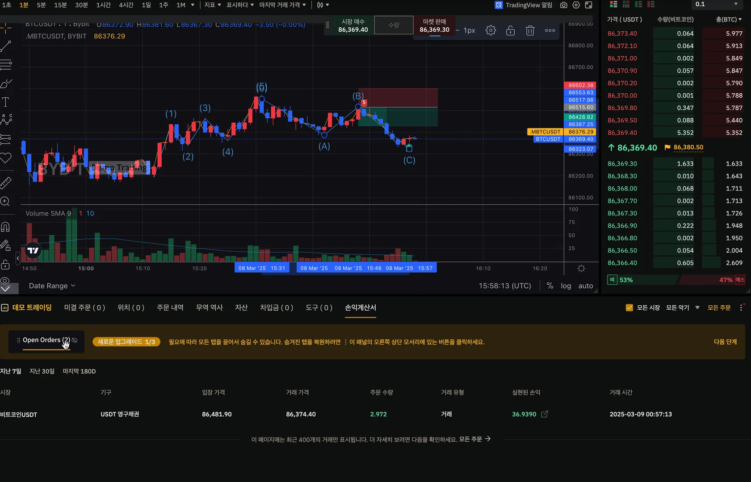Click the 마켓 판매 market sell button
This screenshot has height=482, width=751.
tap(434, 25)
